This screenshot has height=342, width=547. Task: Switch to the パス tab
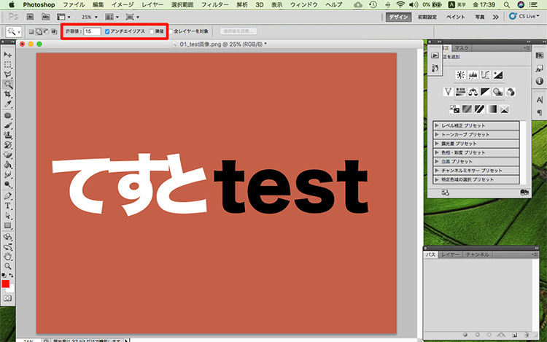431,254
